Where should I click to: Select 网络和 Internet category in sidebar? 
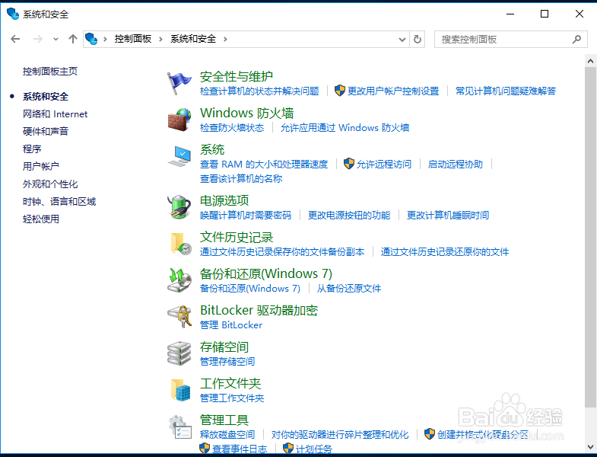tap(55, 114)
